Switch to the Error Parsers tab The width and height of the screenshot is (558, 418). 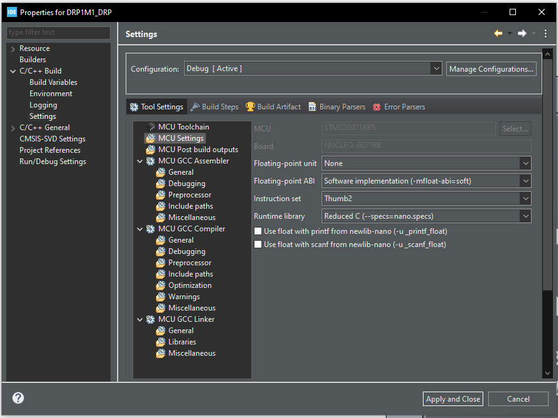tap(398, 107)
